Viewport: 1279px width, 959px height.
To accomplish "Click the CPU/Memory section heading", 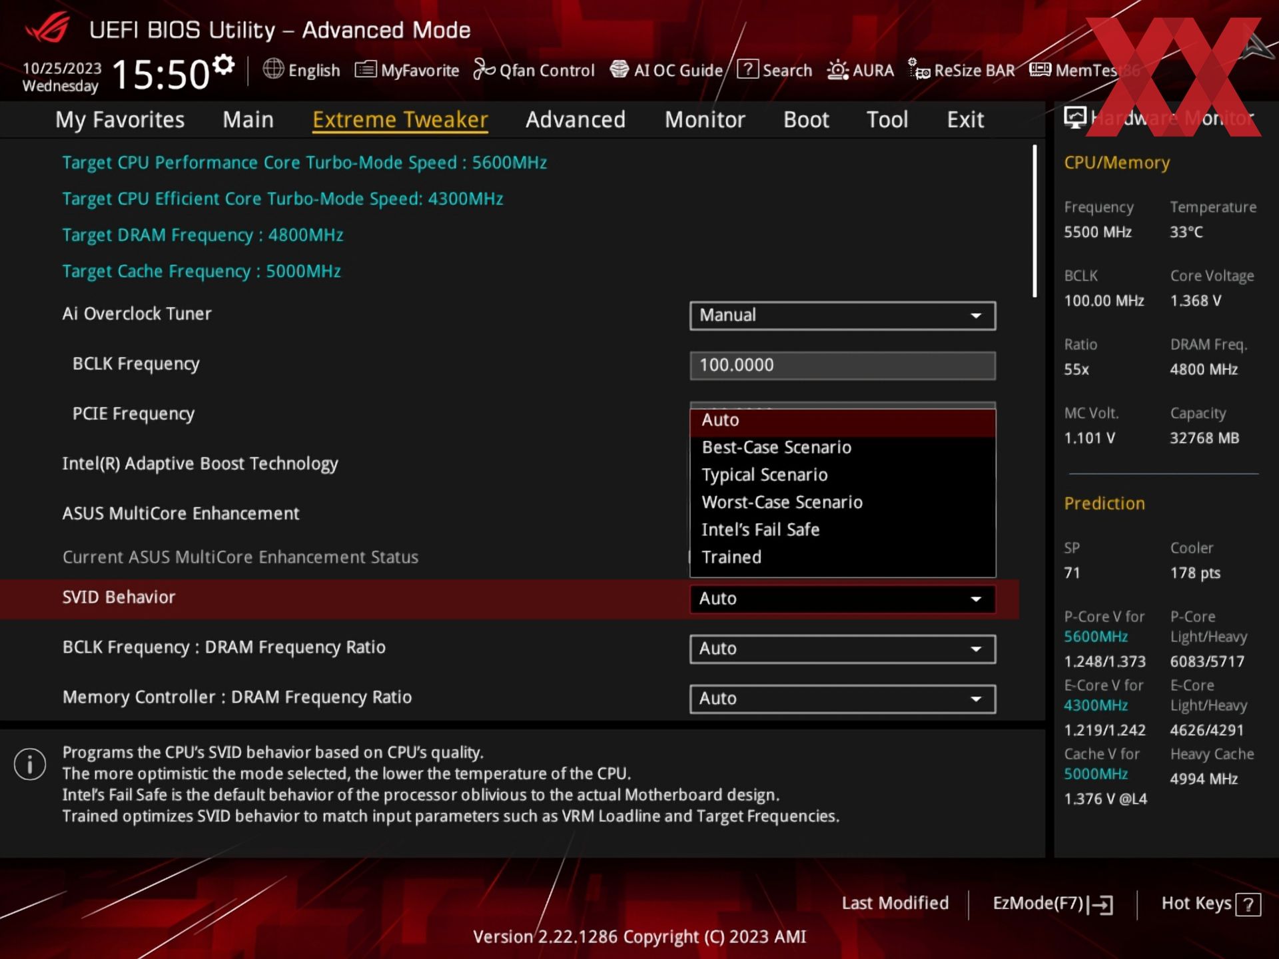I will [x=1116, y=163].
